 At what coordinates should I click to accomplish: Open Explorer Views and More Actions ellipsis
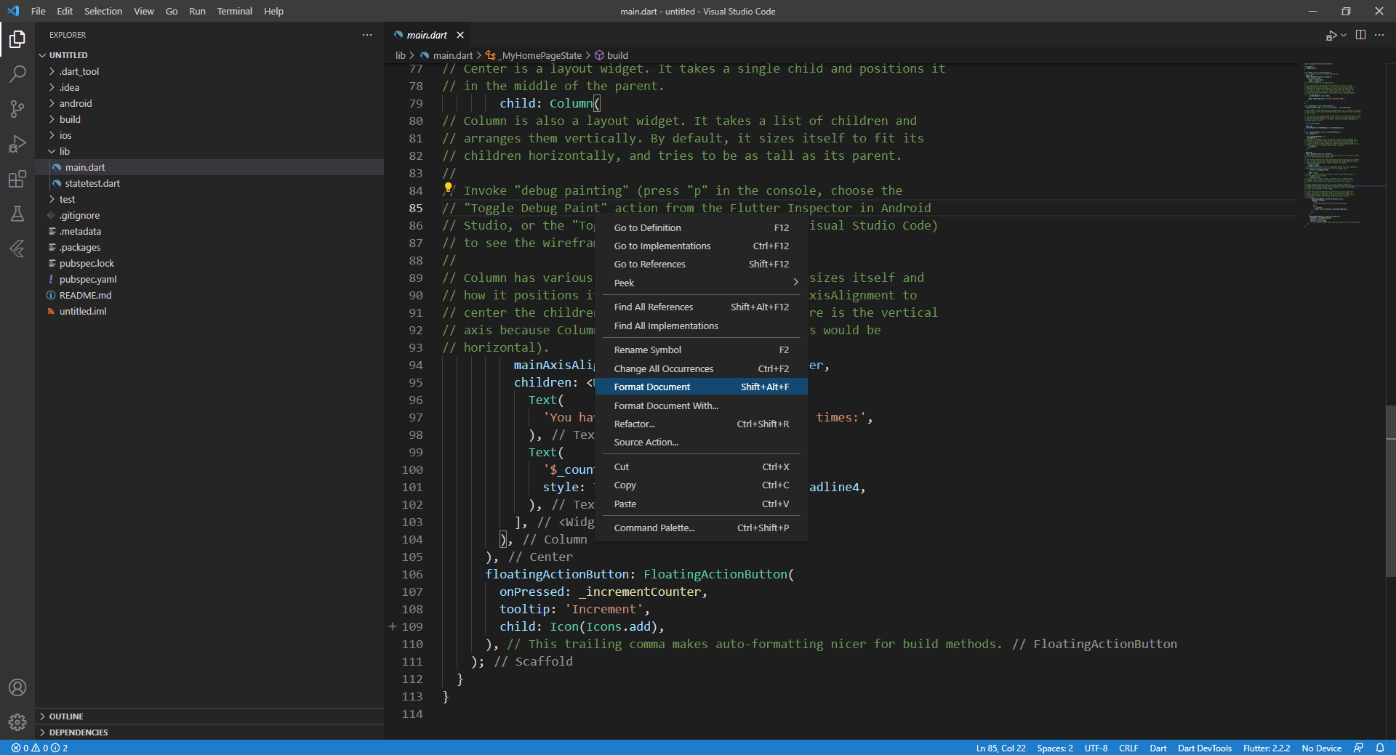coord(367,35)
